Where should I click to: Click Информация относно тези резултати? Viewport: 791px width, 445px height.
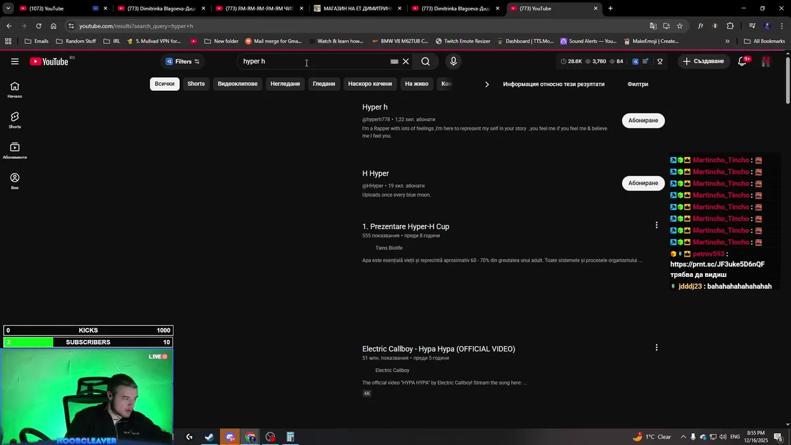point(554,84)
